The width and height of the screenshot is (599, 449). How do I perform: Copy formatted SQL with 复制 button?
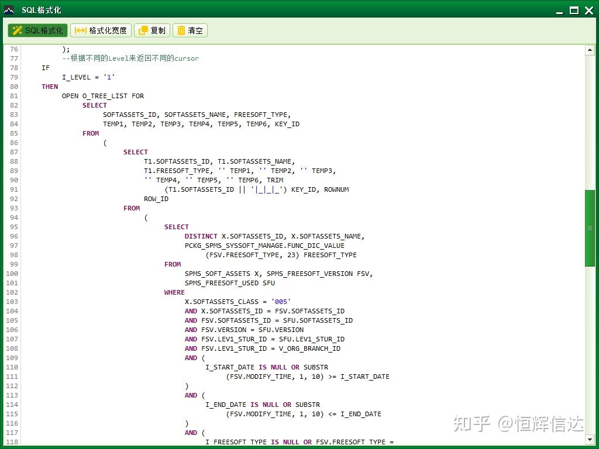(x=152, y=30)
